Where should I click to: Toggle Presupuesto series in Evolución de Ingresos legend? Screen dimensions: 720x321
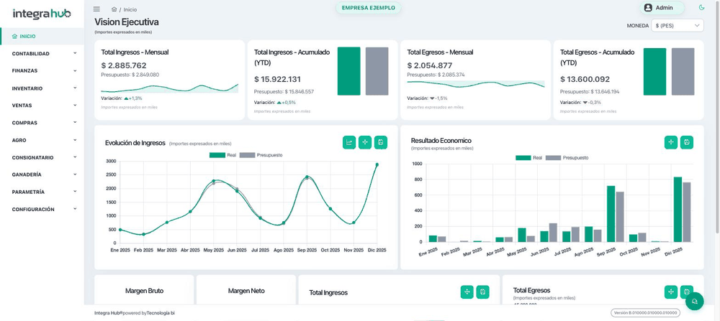tap(261, 155)
